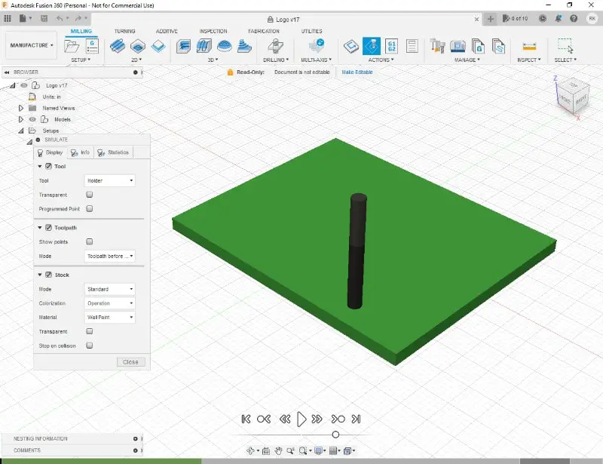Open the Tool Holder dropdown
The height and width of the screenshot is (464, 603).
[x=109, y=180]
